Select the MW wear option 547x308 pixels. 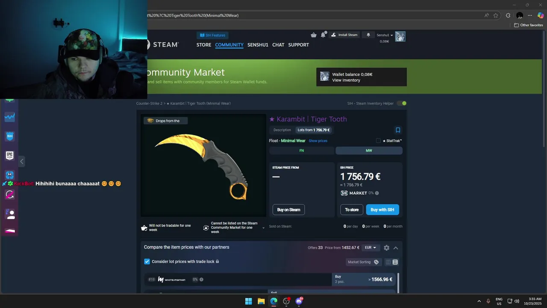point(369,151)
